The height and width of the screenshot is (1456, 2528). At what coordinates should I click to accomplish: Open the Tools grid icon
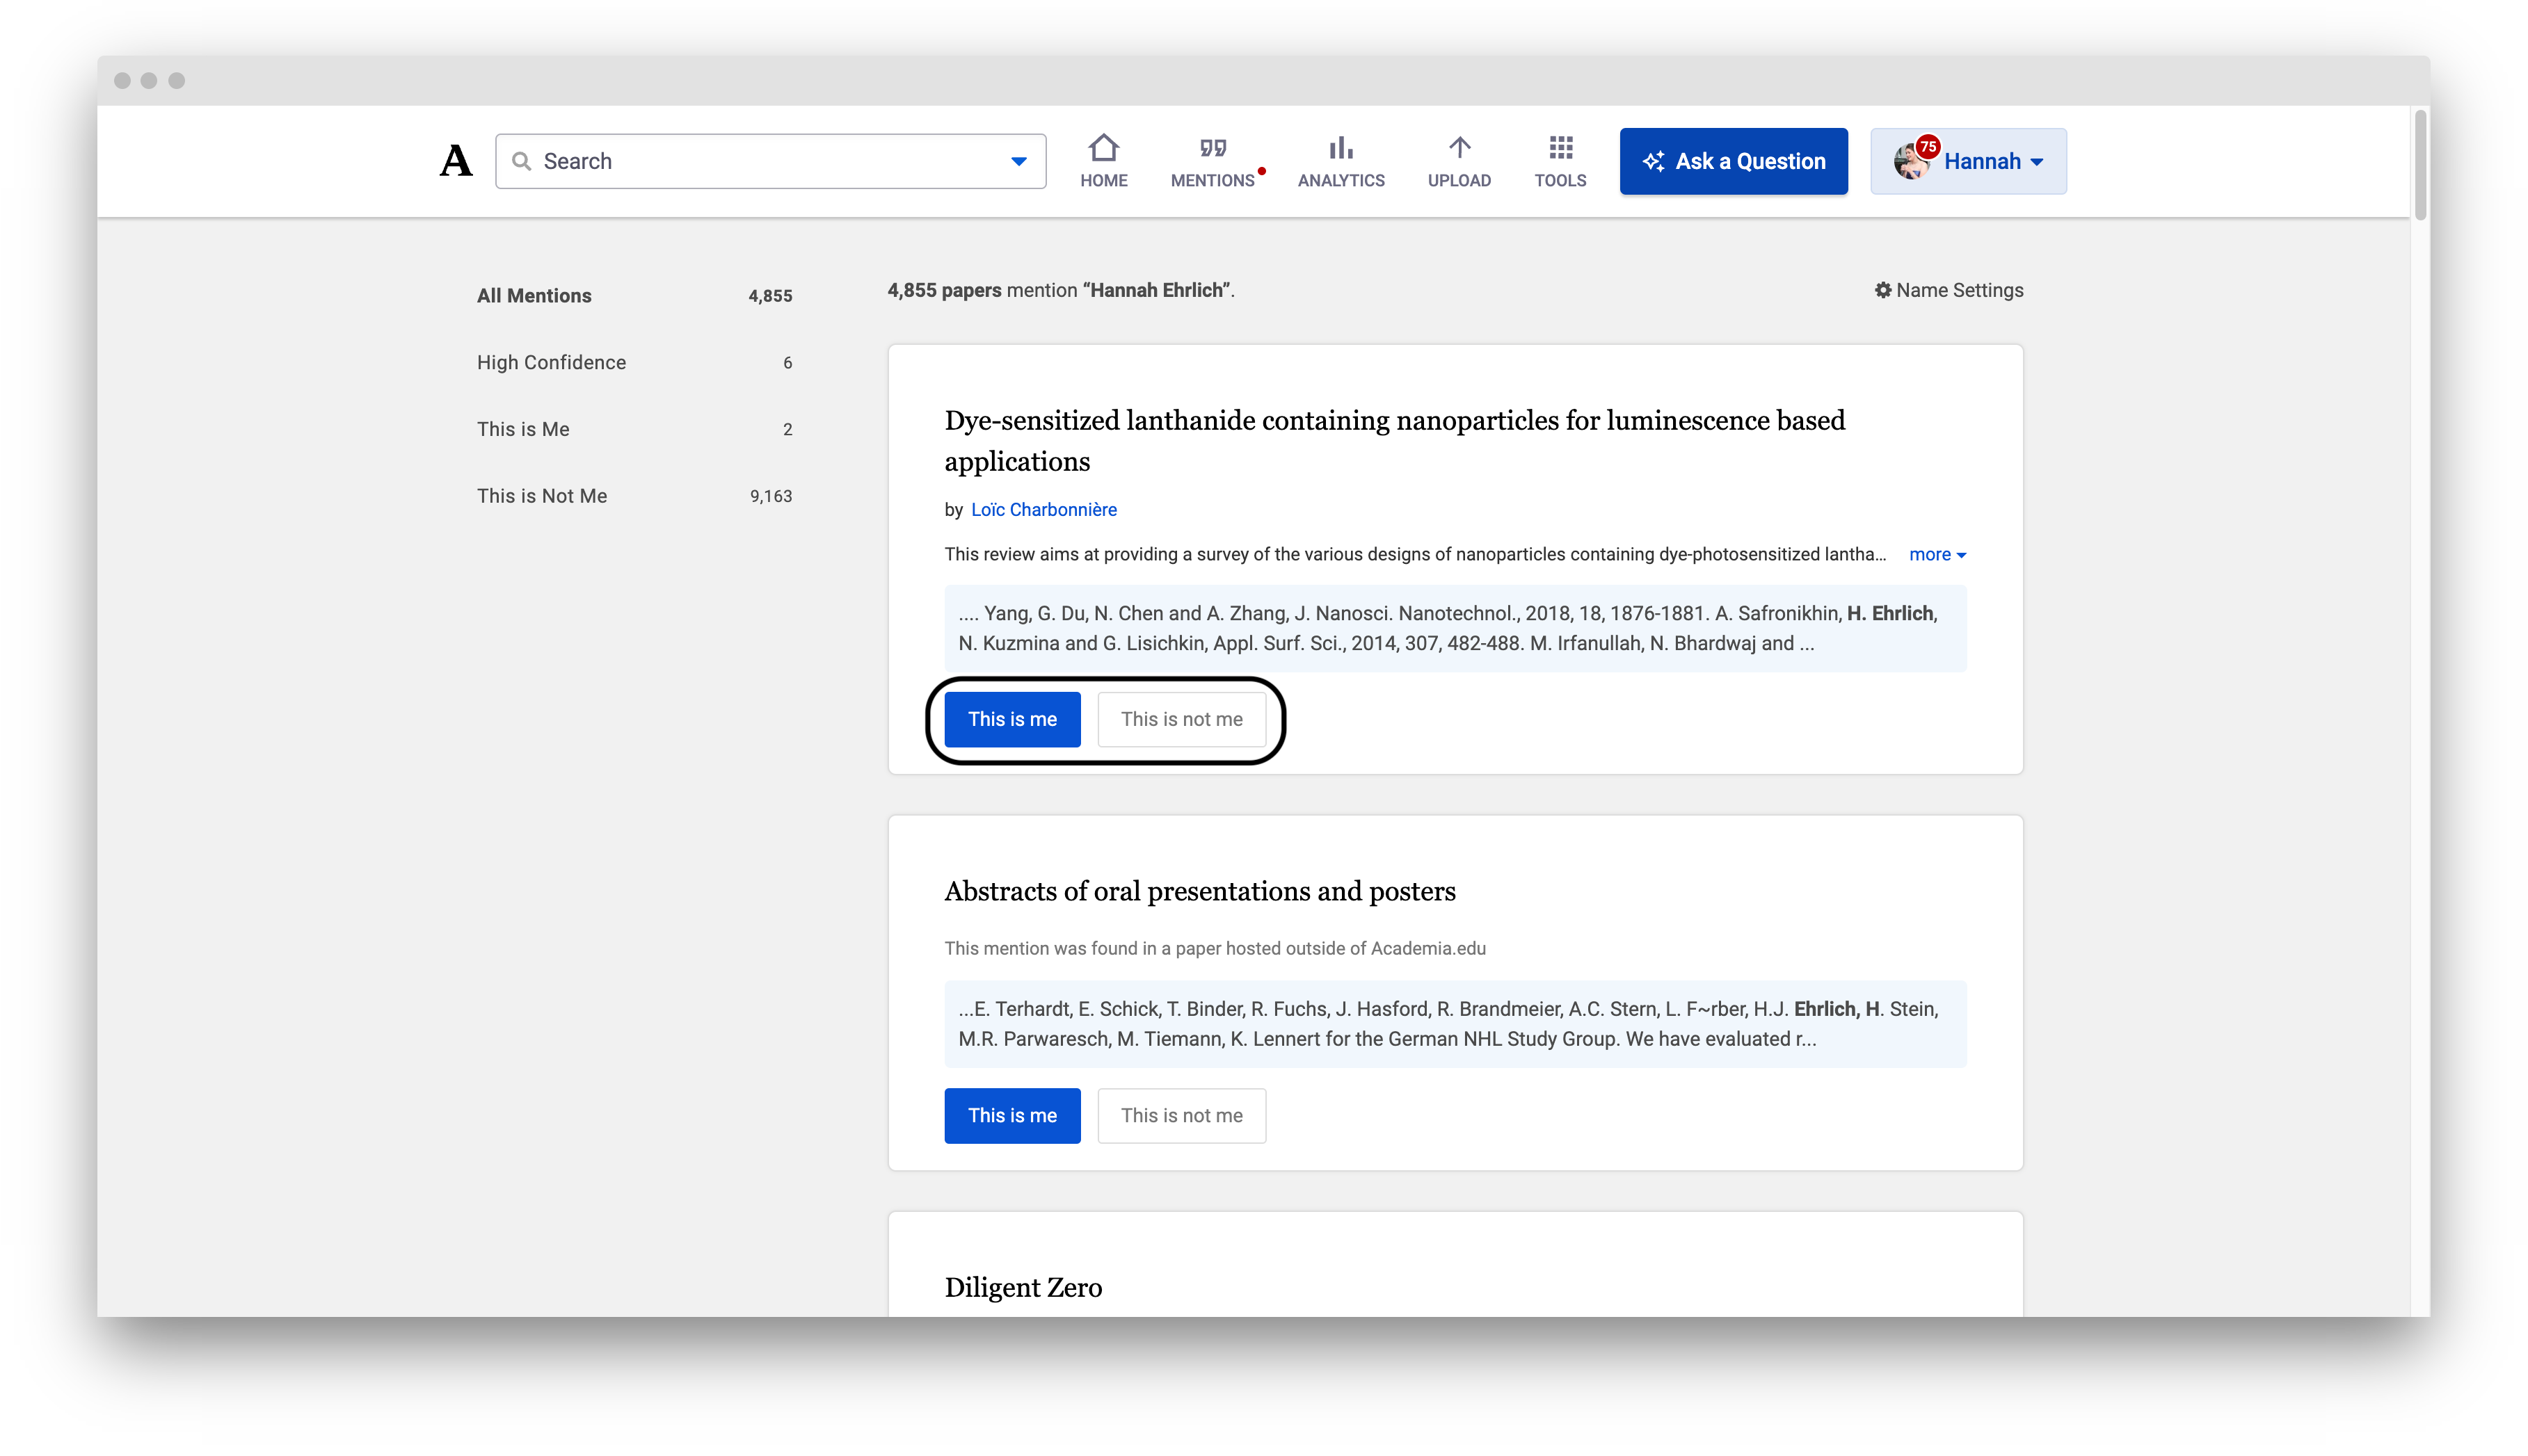pos(1560,148)
